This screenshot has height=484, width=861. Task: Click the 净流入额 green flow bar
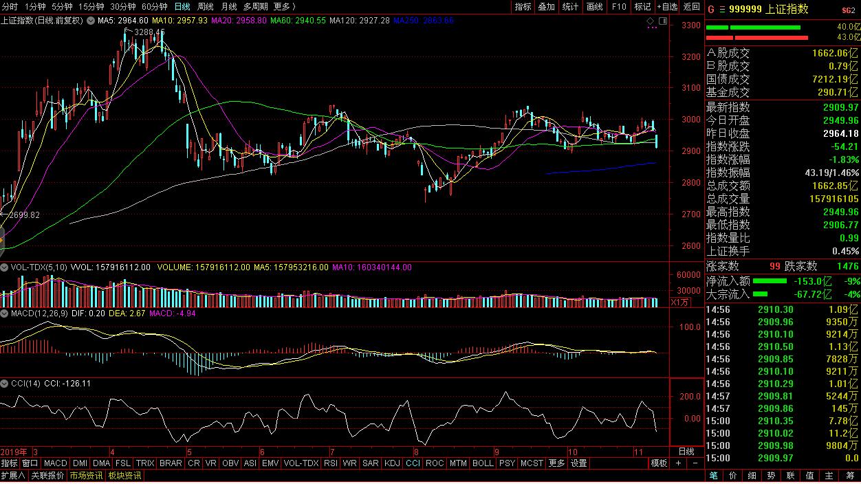click(770, 281)
